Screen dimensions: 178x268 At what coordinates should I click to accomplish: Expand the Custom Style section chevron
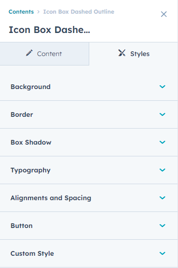pyautogui.click(x=162, y=253)
